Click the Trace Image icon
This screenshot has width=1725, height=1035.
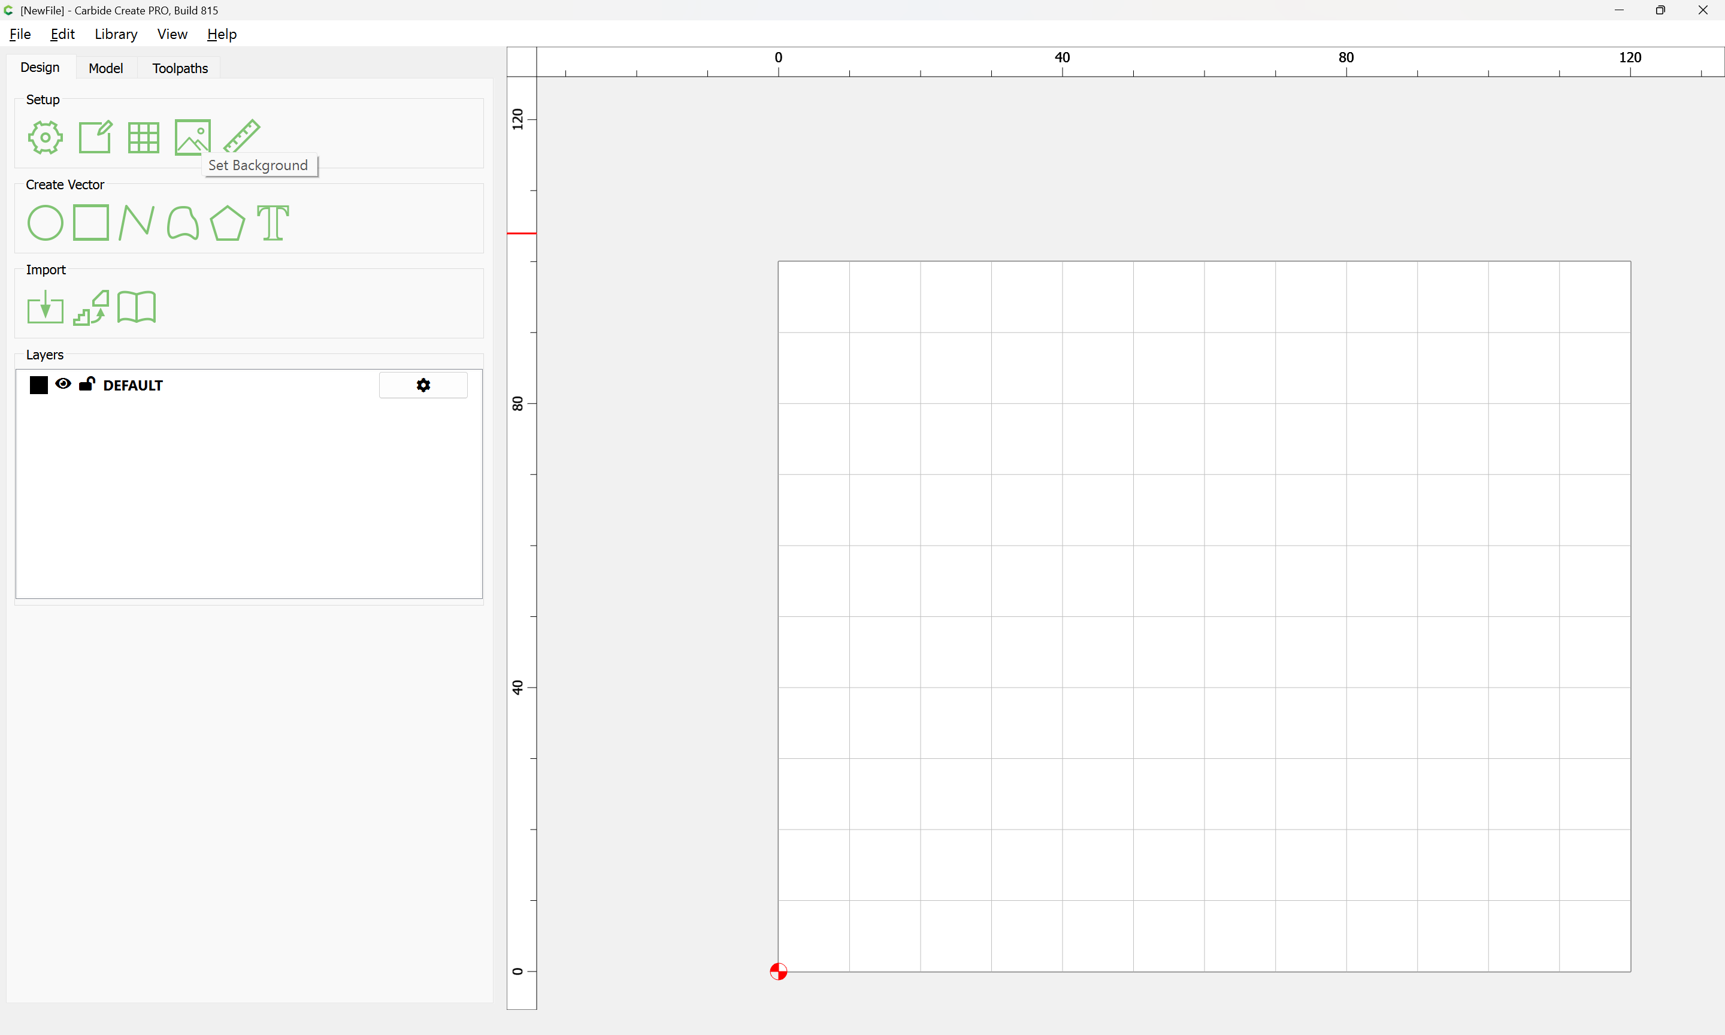coord(90,308)
